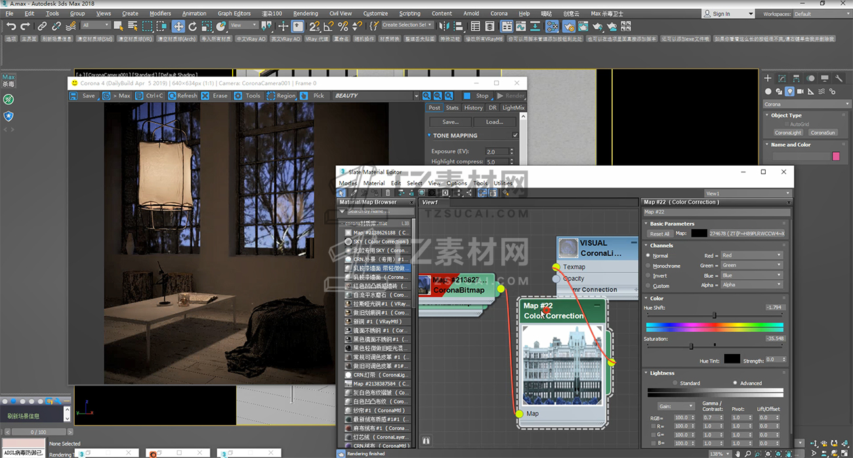The height and width of the screenshot is (458, 853).
Task: Click the CoronaLight button
Action: 787,132
